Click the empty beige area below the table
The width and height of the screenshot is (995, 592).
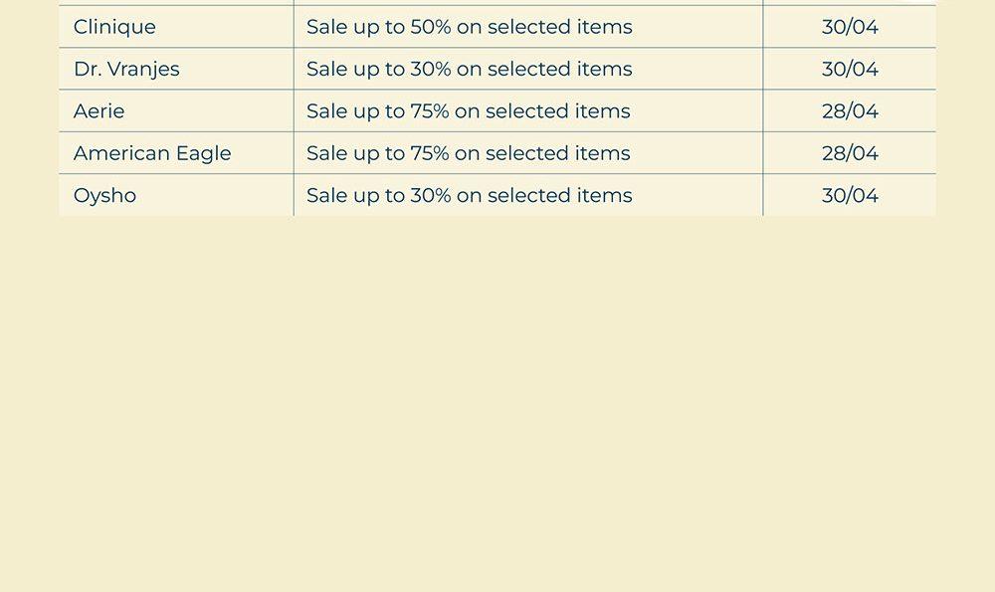coord(497,398)
